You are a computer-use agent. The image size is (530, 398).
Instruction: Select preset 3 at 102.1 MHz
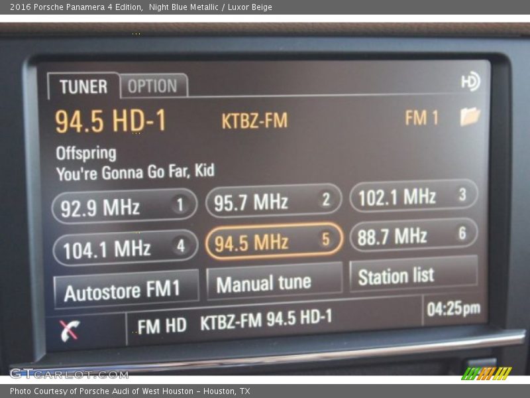[x=413, y=196]
